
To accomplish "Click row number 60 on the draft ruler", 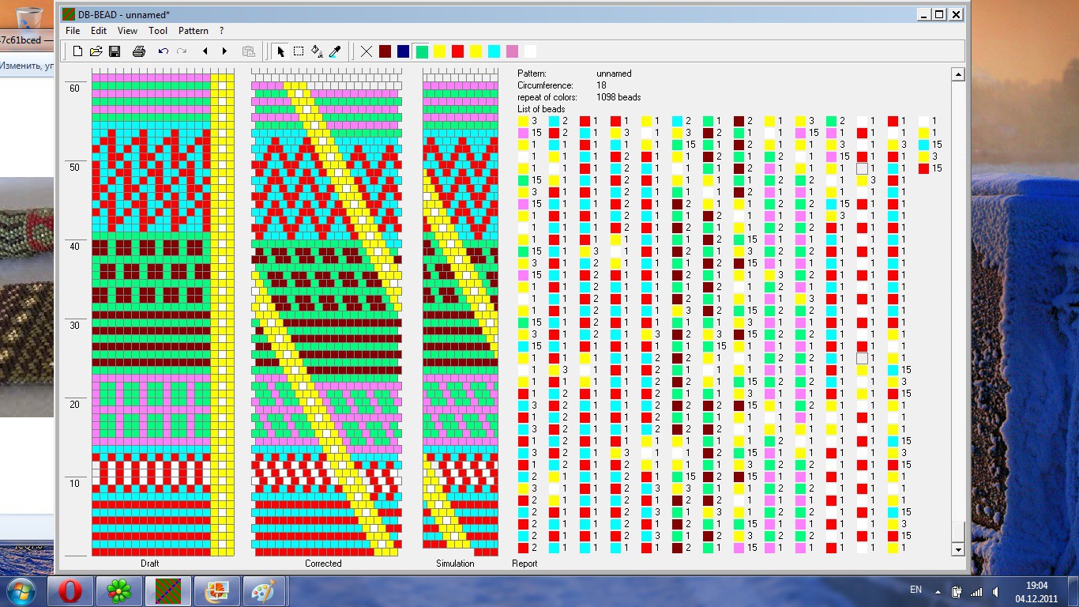I will (74, 89).
